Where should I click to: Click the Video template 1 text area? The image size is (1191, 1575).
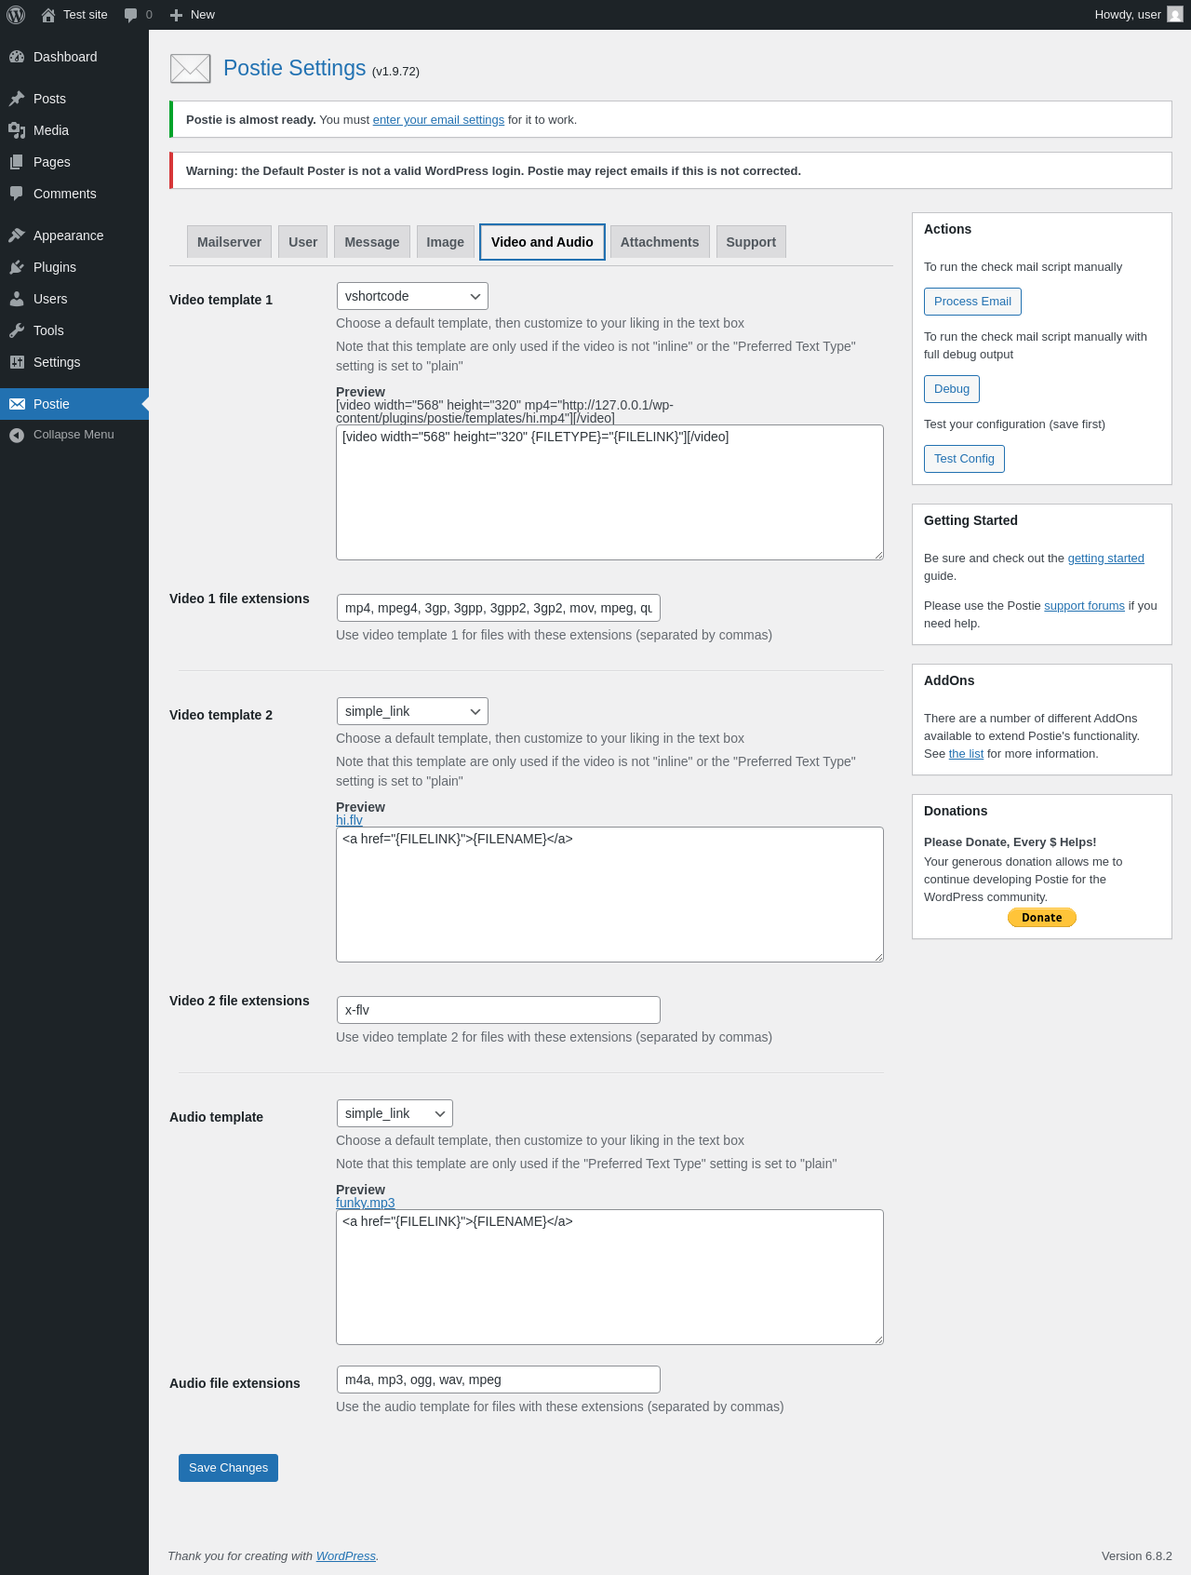click(609, 492)
